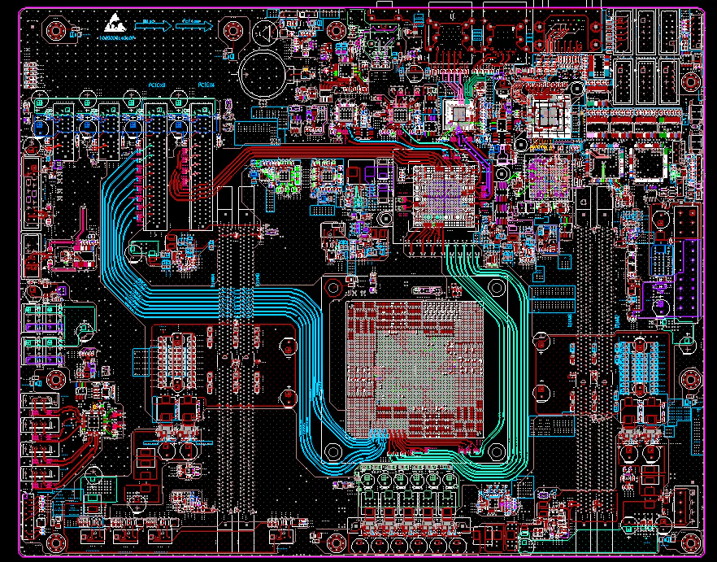Select the bottom-left corner mounting hole
This screenshot has height=562, width=717.
(56, 542)
